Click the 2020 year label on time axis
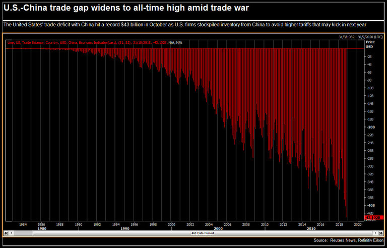 coord(358,224)
